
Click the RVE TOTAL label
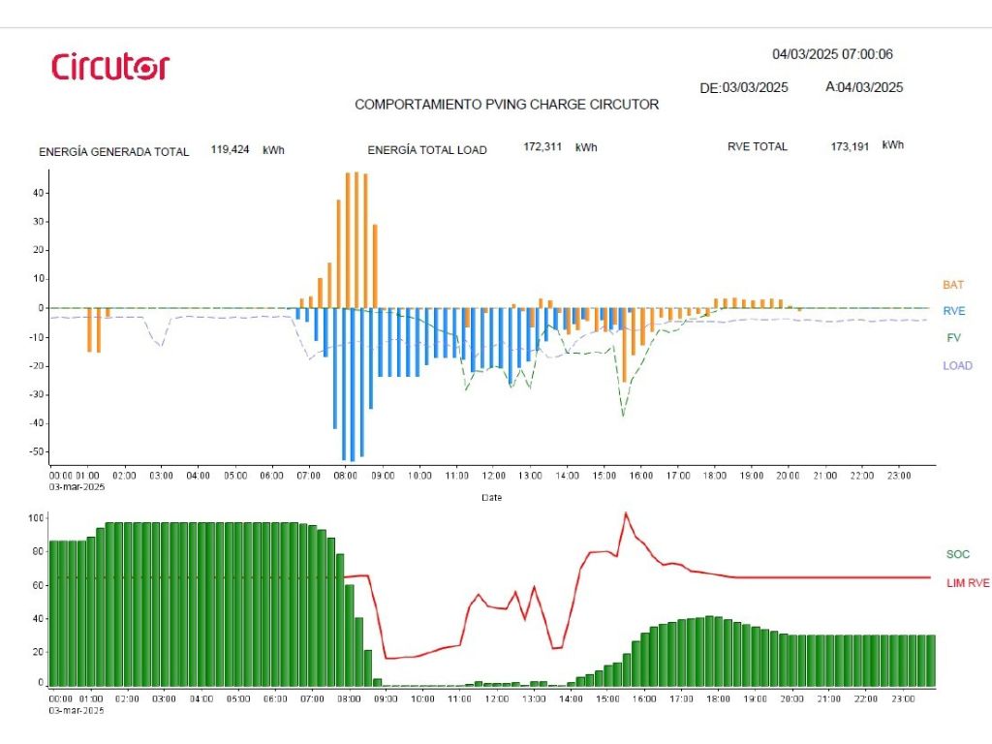pyautogui.click(x=758, y=147)
